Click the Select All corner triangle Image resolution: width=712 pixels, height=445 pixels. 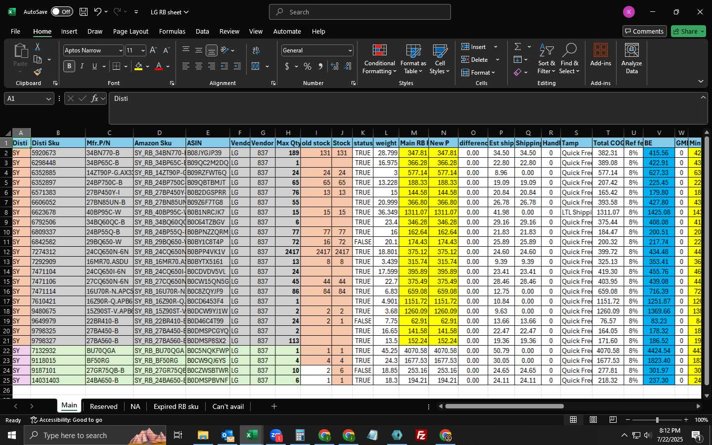[x=7, y=133]
